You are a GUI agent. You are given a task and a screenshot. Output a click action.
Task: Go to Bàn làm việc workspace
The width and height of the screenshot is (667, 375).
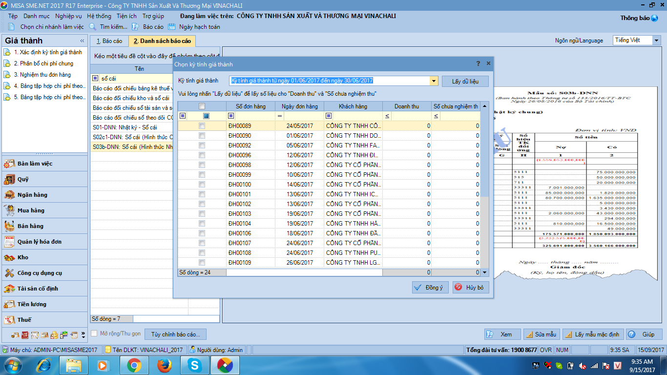click(44, 164)
